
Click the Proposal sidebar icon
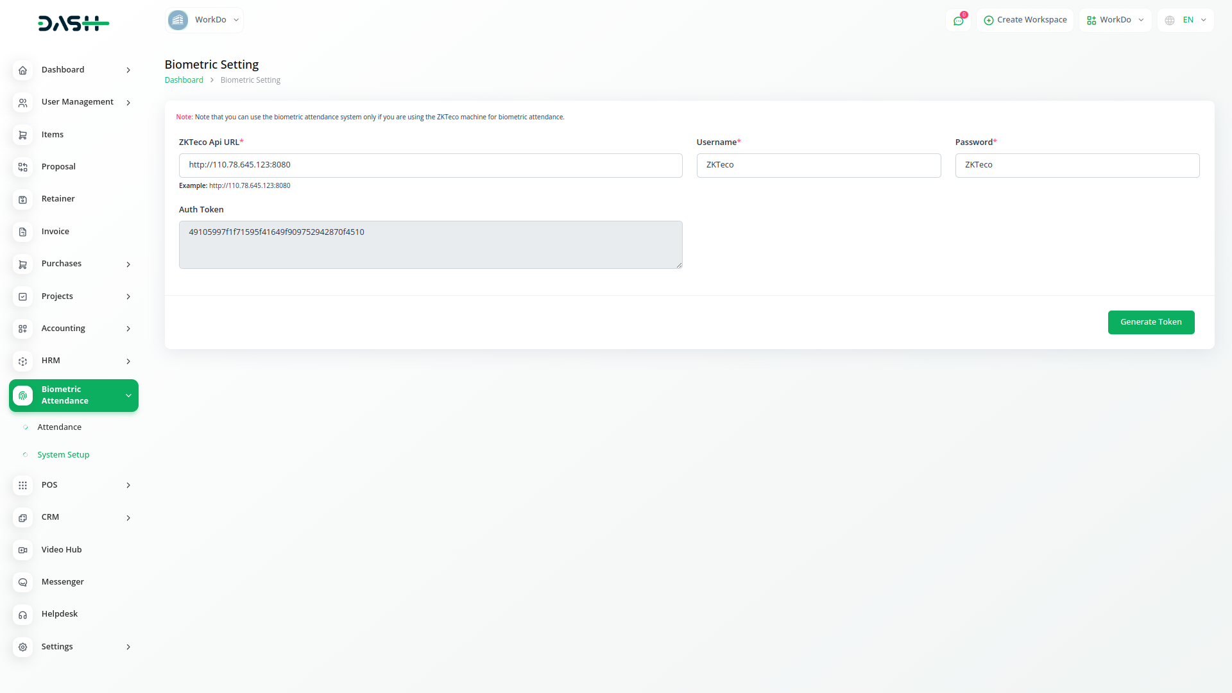[x=22, y=167]
